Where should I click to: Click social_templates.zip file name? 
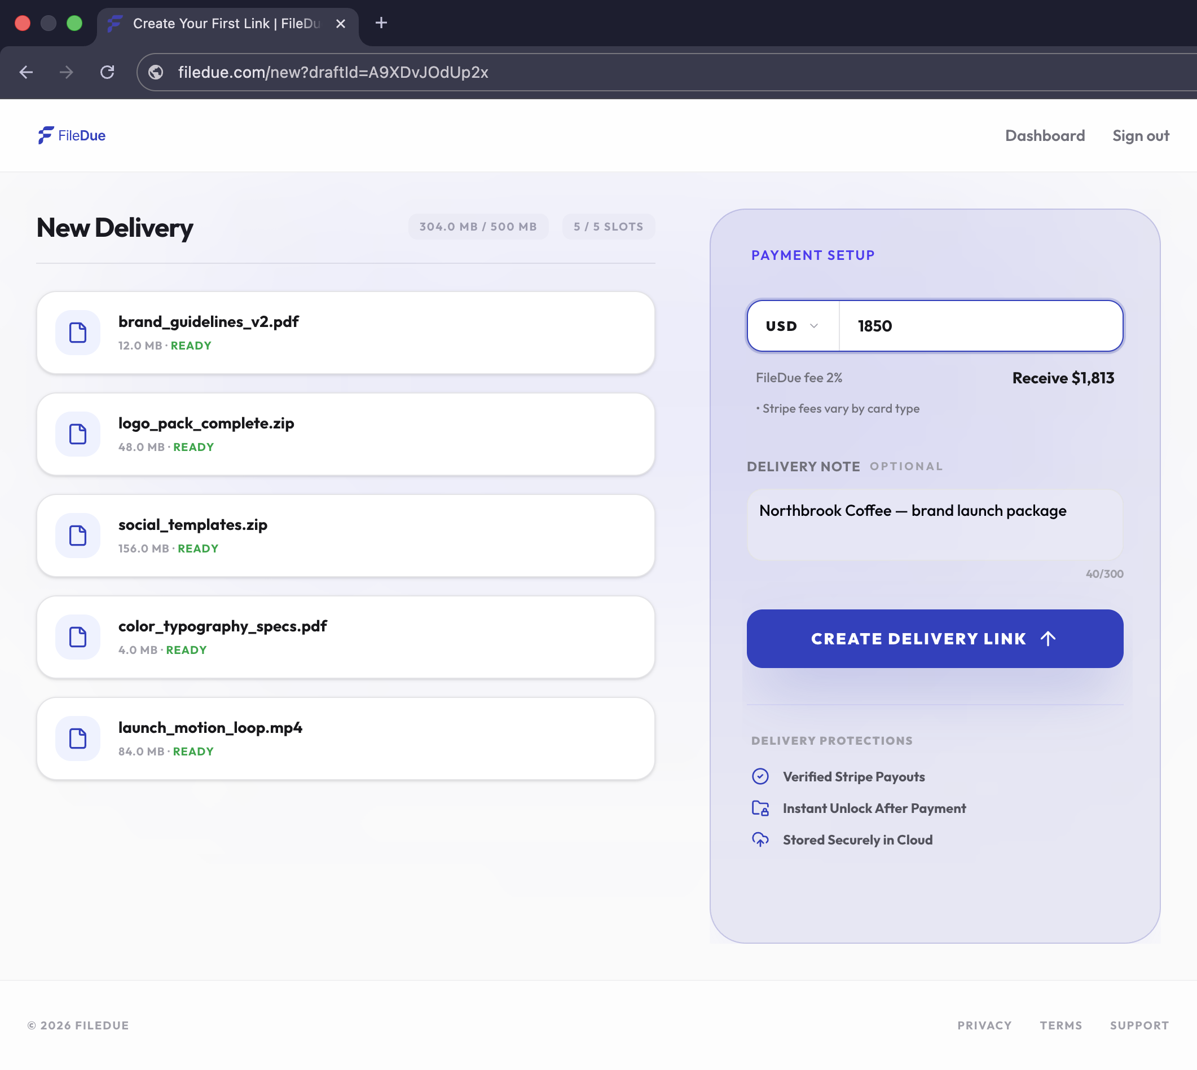click(192, 524)
